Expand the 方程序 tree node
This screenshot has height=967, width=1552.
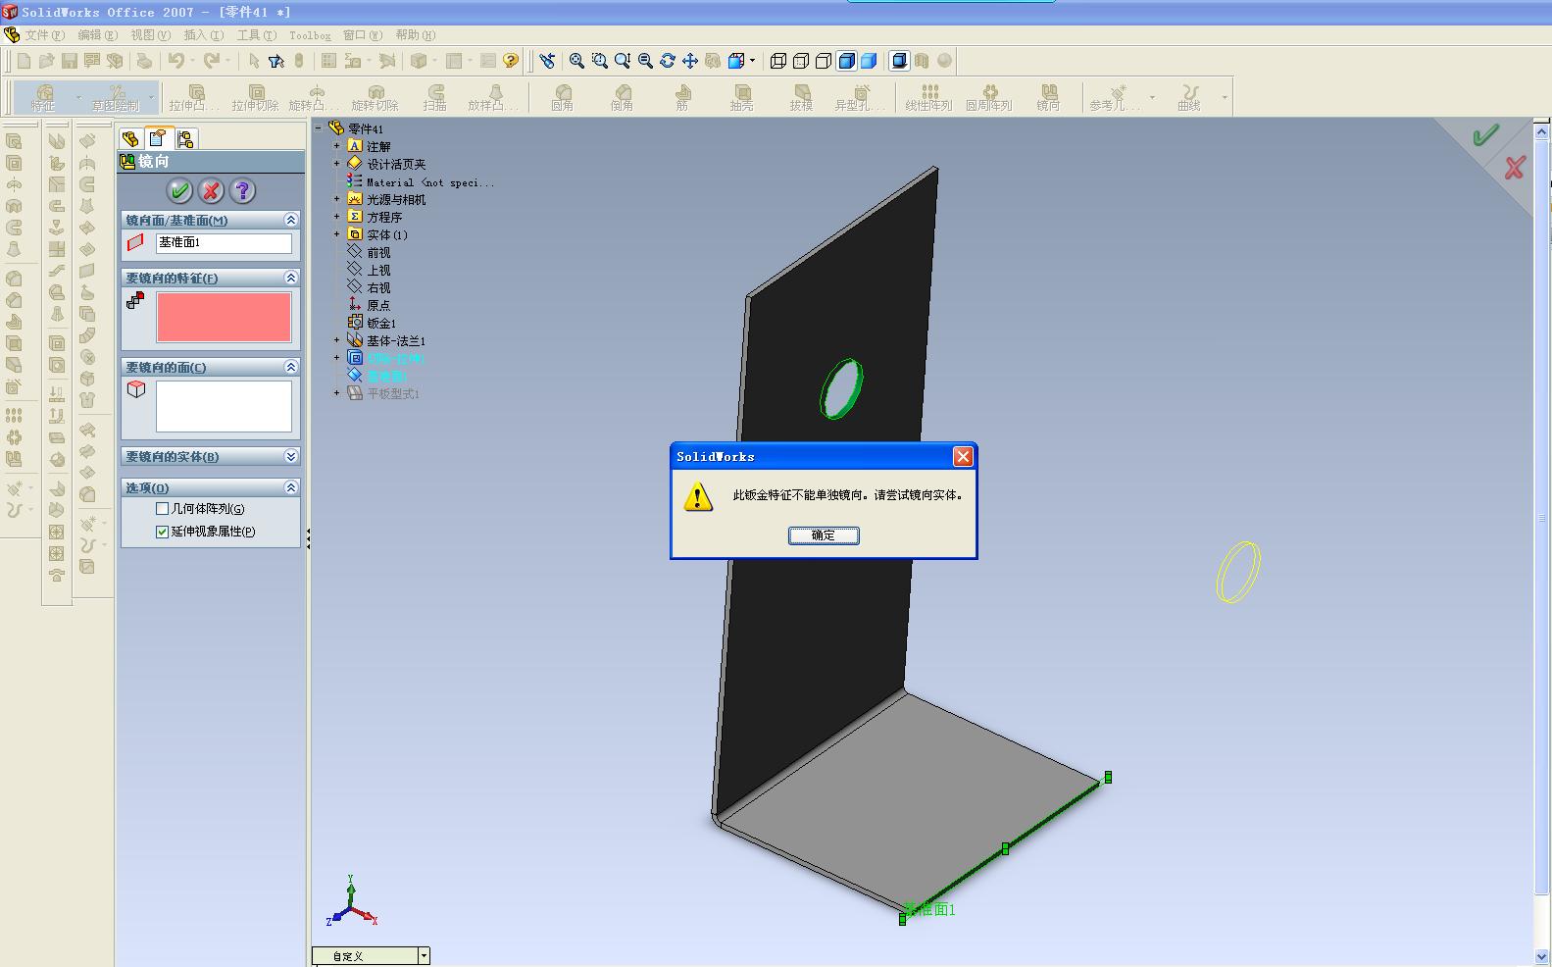point(336,217)
